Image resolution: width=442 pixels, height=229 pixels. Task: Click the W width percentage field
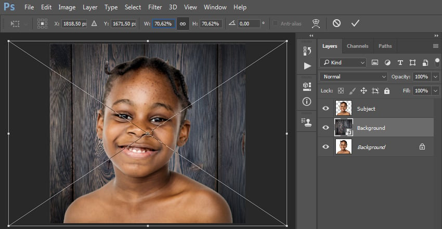click(163, 24)
